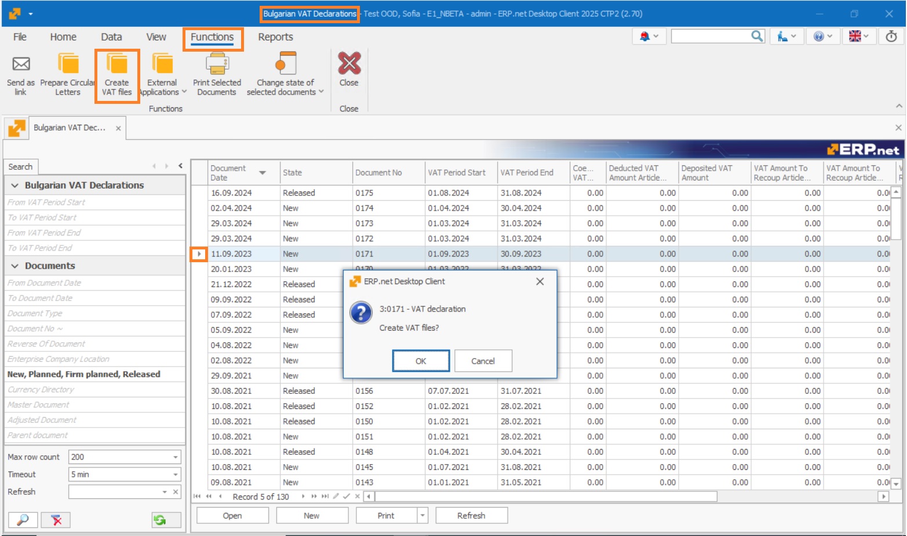Click Cancel in the Create VAT files dialog
The height and width of the screenshot is (536, 907).
pos(483,361)
